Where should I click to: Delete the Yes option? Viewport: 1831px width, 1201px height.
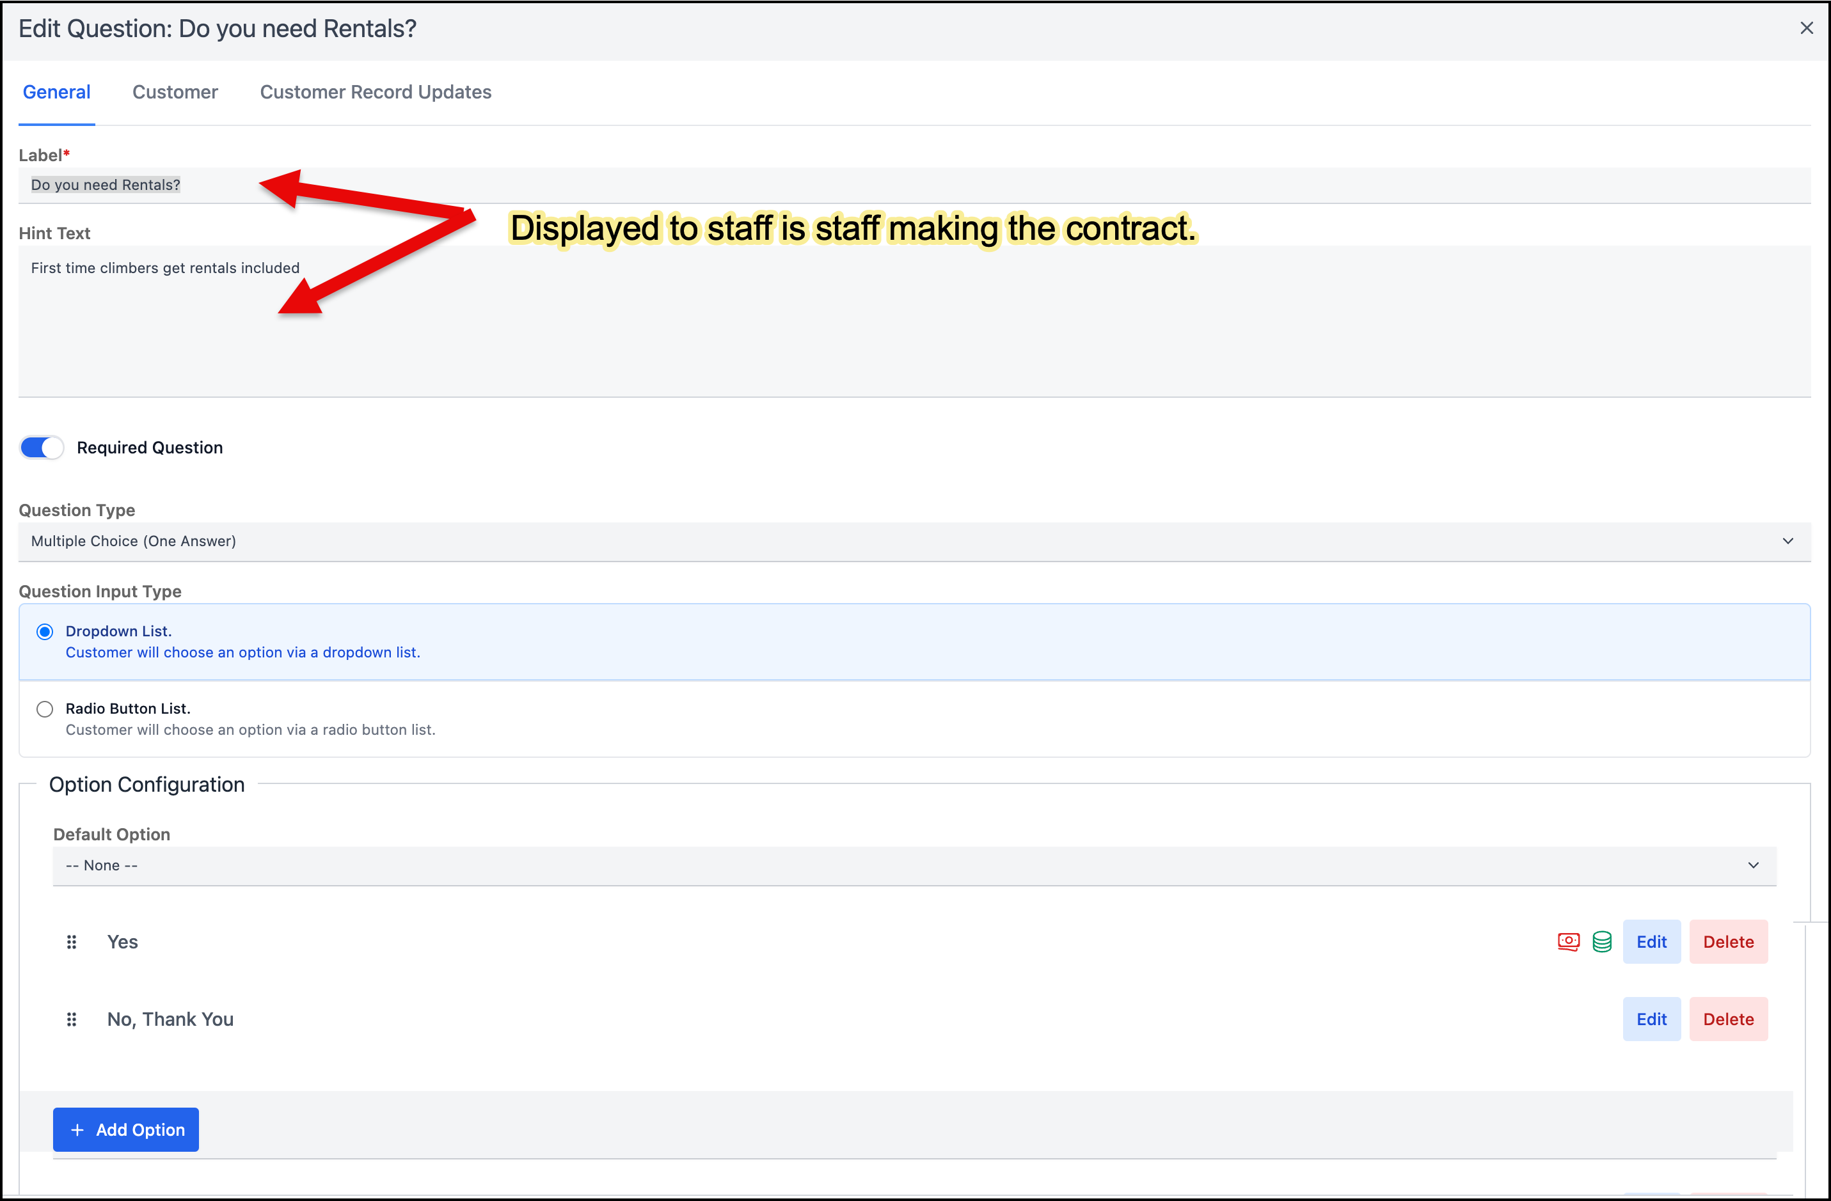[x=1729, y=942]
